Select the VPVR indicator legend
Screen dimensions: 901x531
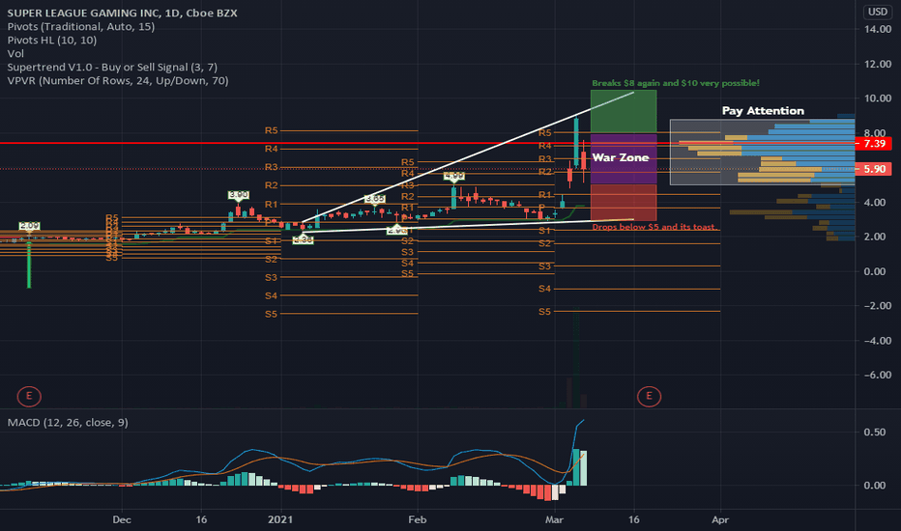point(118,81)
